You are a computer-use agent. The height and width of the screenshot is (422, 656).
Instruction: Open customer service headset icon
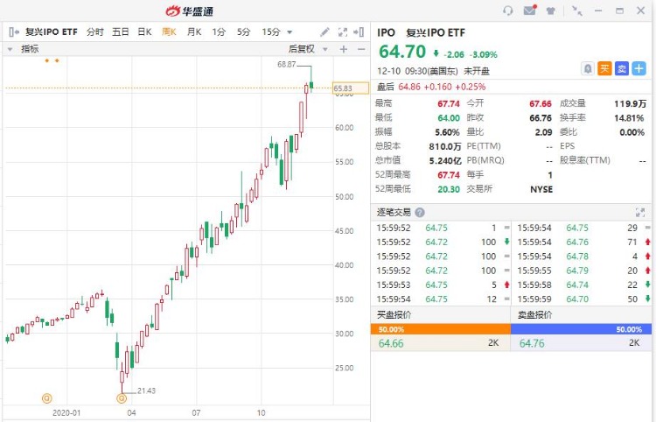(x=507, y=11)
